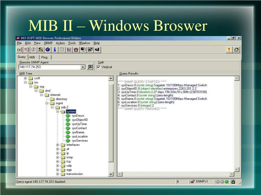Select sysLocation in the MIB tree
261x195 pixels.
tap(80, 136)
